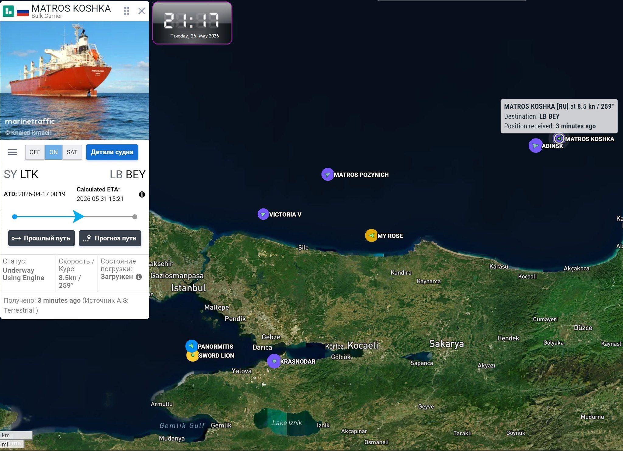Select the VICTORIA V vessel marker

click(263, 214)
